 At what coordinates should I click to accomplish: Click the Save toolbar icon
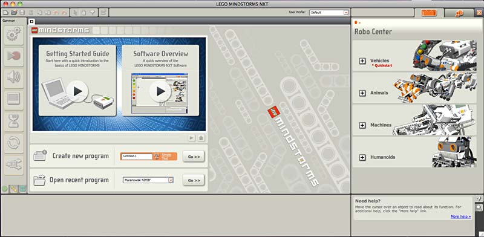pyautogui.click(x=22, y=13)
